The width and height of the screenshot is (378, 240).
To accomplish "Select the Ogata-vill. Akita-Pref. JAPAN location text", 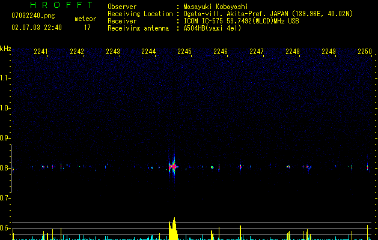I will pos(268,14).
